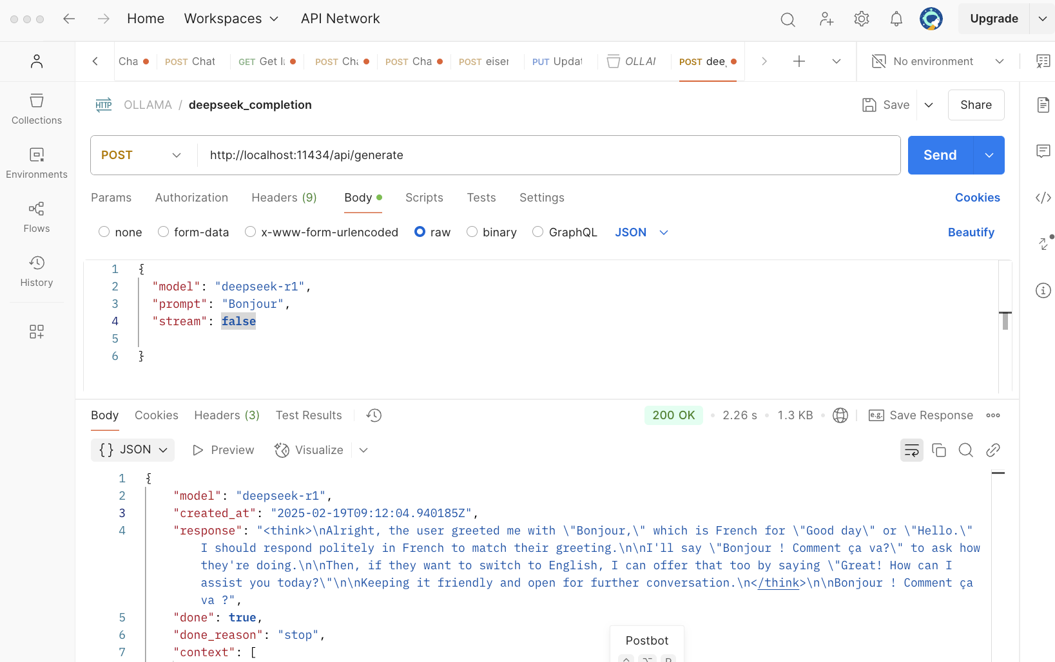Expand the No environment selector
This screenshot has height=662, width=1055.
(938, 61)
